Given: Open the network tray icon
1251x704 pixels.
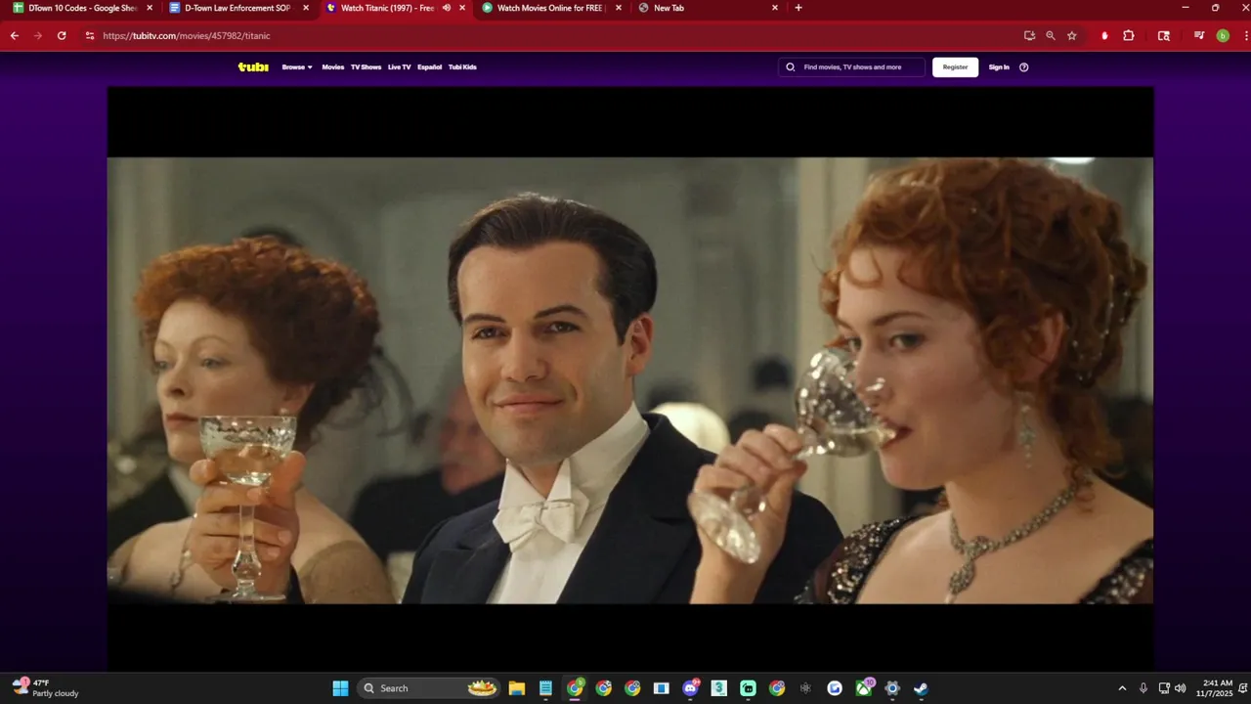Looking at the screenshot, I should pyautogui.click(x=1164, y=688).
